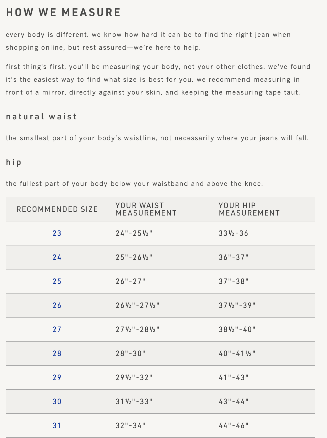Click the Your Waist Measurement column header
The image size is (327, 438).
(x=146, y=209)
